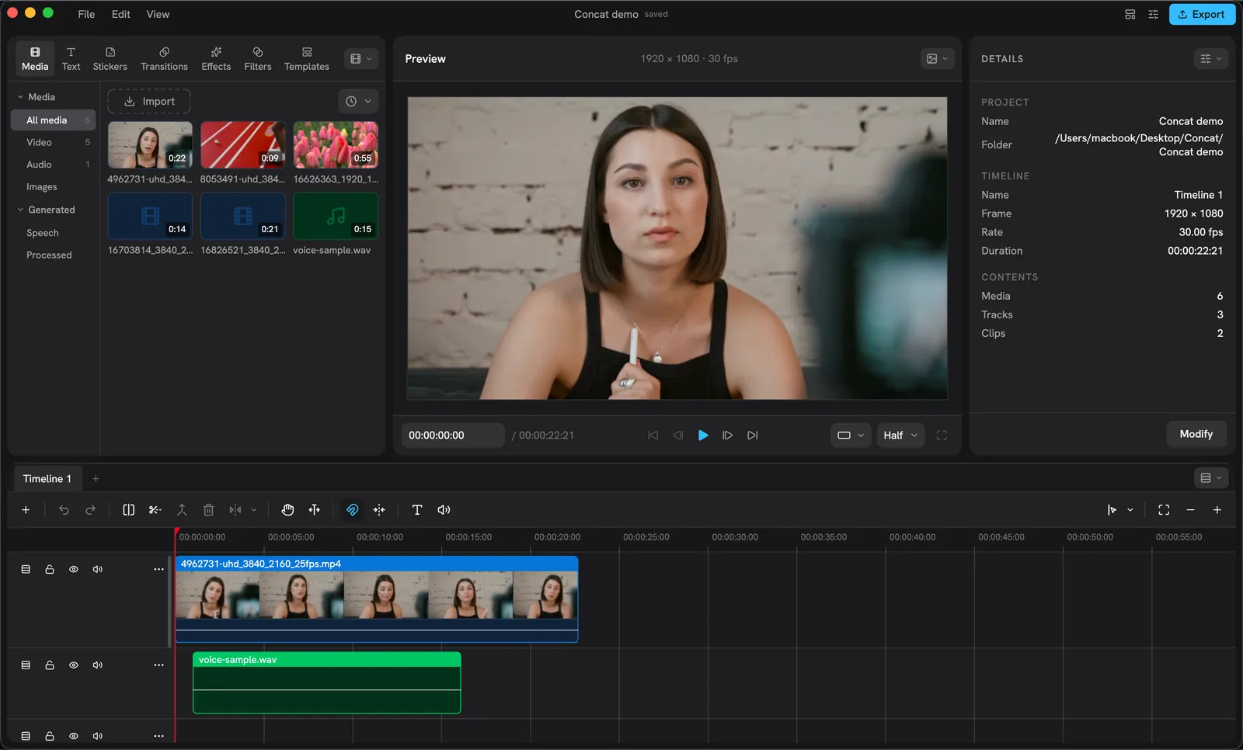The height and width of the screenshot is (750, 1243).
Task: Undo the last timeline action
Action: click(64, 510)
